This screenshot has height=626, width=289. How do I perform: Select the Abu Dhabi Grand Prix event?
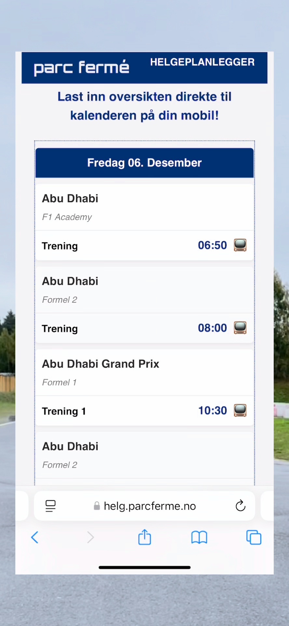coord(144,372)
